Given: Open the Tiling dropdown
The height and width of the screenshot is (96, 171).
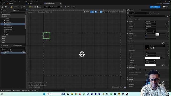Looking at the screenshot, I should pos(150,63).
